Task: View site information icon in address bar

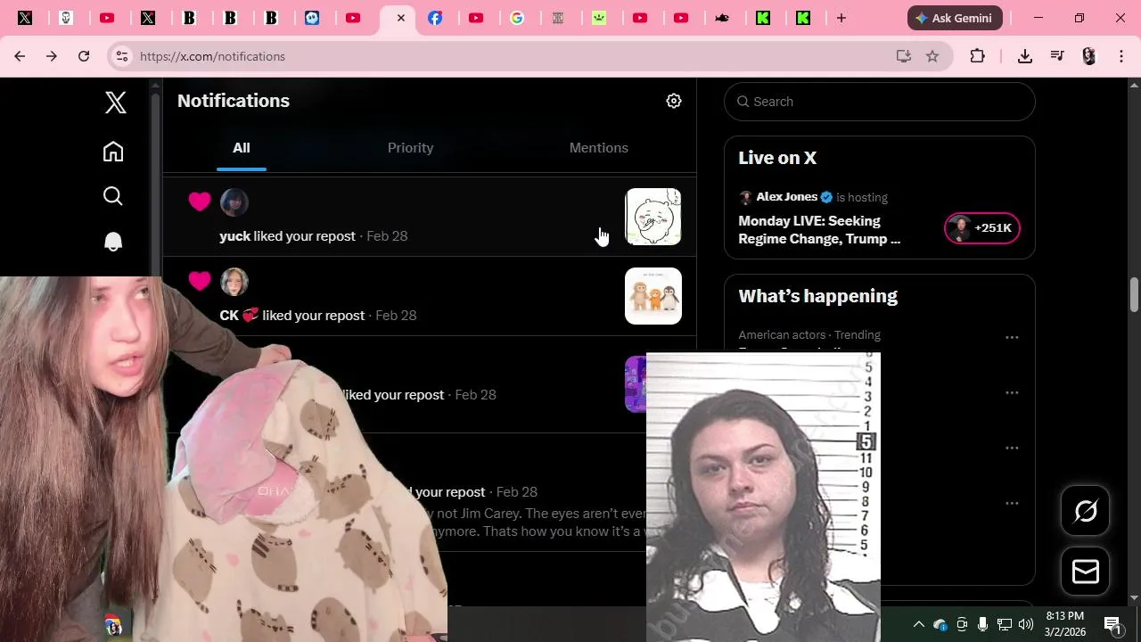Action: 122,56
